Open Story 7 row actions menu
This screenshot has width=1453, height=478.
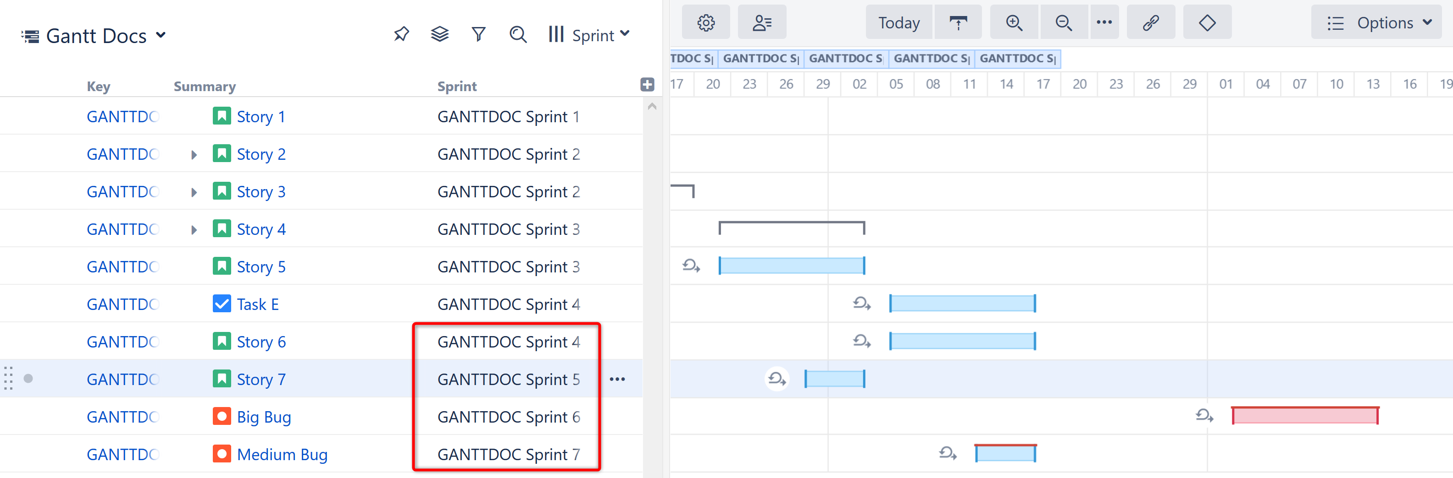coord(618,379)
